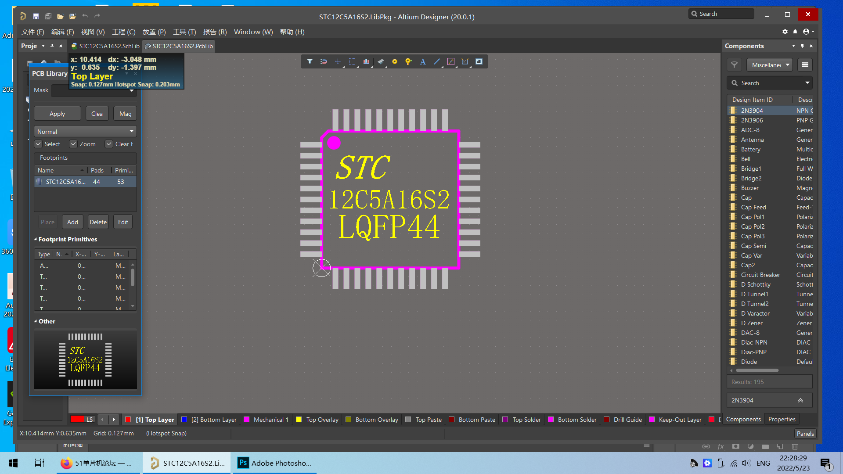This screenshot has width=843, height=474.
Task: Place a pad on the footprint
Action: tap(395, 61)
